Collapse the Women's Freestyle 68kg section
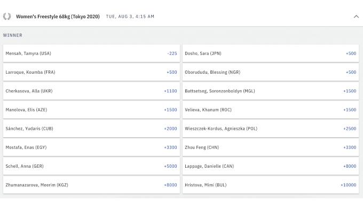The width and height of the screenshot is (363, 204). tap(356, 17)
